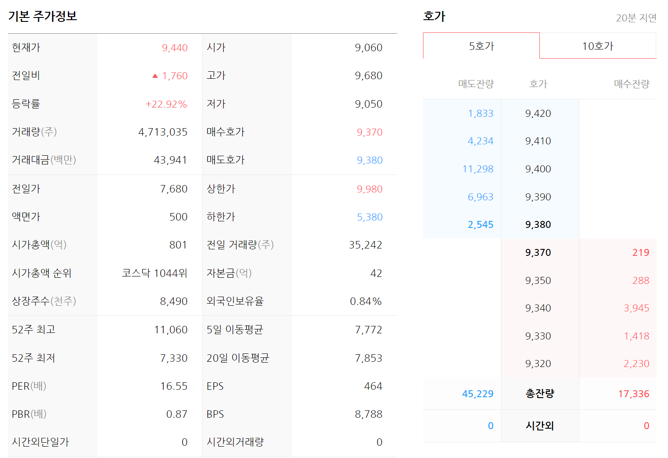Click bold ask price 9,380 in order book
This screenshot has width=668, height=458.
pos(538,225)
